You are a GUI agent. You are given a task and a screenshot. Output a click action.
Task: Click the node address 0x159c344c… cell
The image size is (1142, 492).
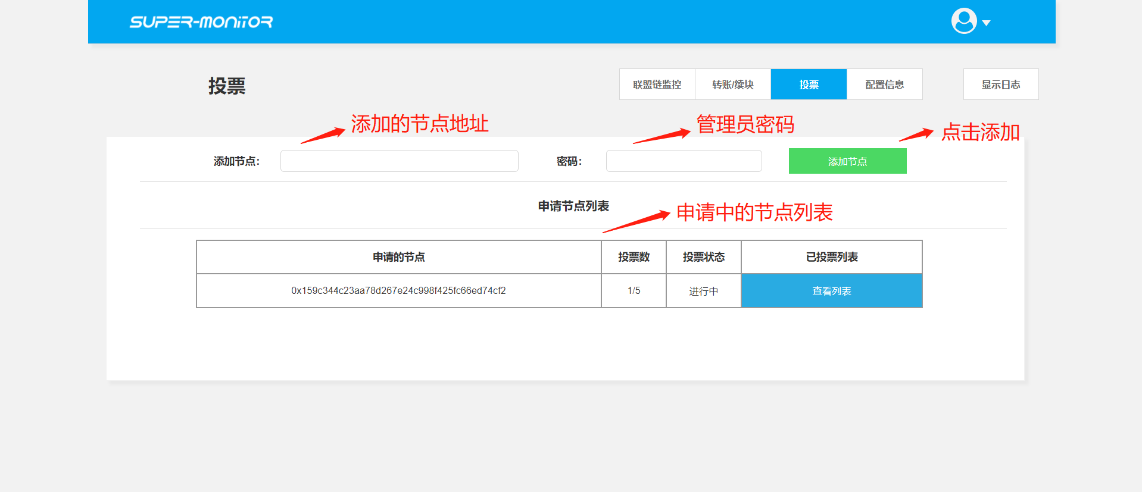(398, 291)
